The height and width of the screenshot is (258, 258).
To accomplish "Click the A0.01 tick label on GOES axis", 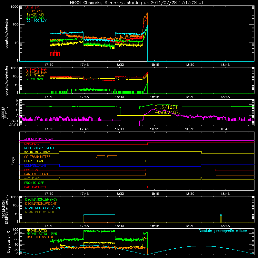I will click(x=14, y=125).
